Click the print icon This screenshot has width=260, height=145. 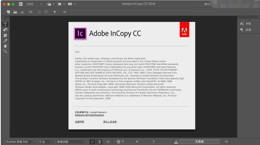tap(31, 12)
